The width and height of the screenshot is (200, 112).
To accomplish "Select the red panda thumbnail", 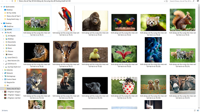I will 153,22.
